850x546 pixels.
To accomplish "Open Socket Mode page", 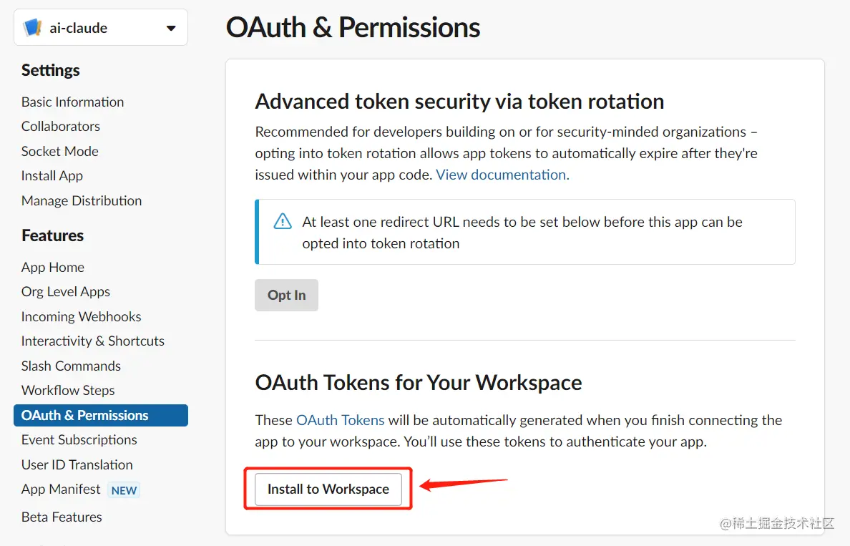I will (x=60, y=151).
